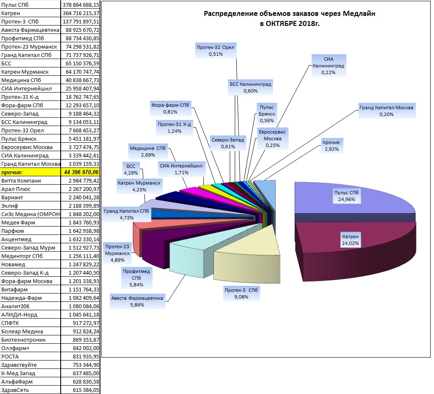
Task: Click the прочие: 2,92% data label
Action: click(332, 146)
